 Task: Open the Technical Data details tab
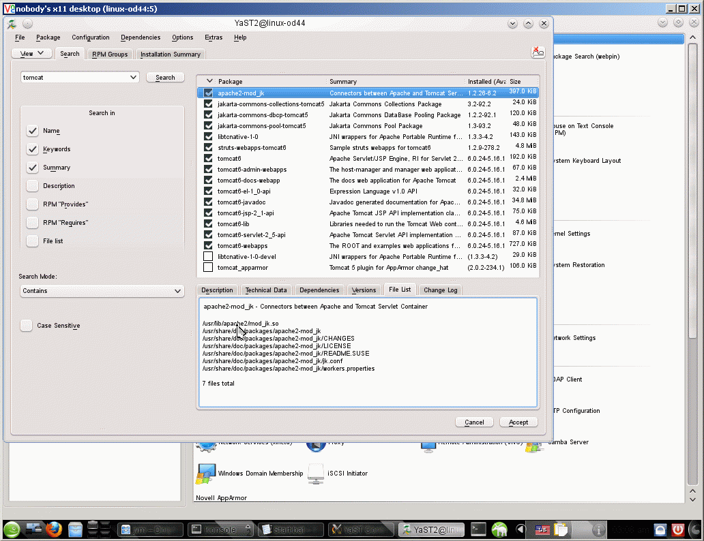[x=266, y=290]
